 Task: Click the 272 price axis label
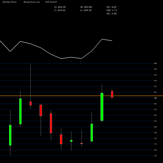[155, 86]
